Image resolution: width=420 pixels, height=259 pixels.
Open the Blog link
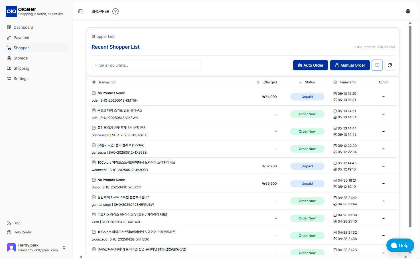pos(17,223)
